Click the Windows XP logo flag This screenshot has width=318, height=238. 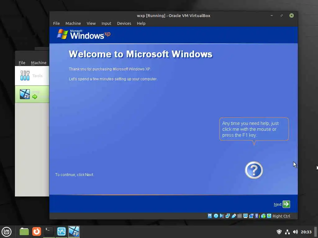click(x=62, y=34)
